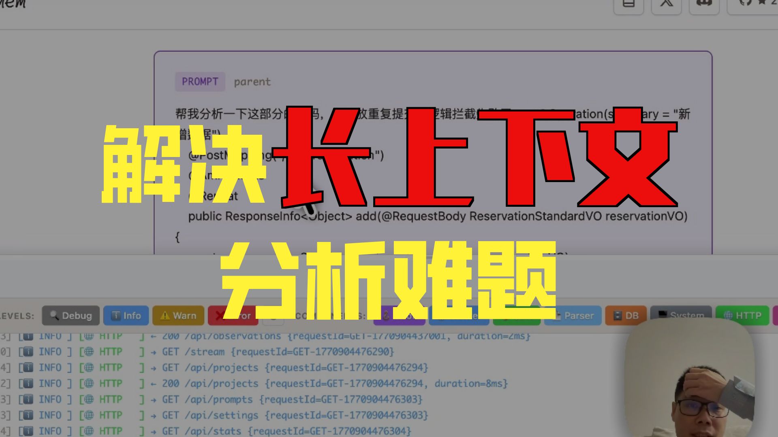Click the X (Twitter) link icon
778x437 pixels.
tap(666, 5)
